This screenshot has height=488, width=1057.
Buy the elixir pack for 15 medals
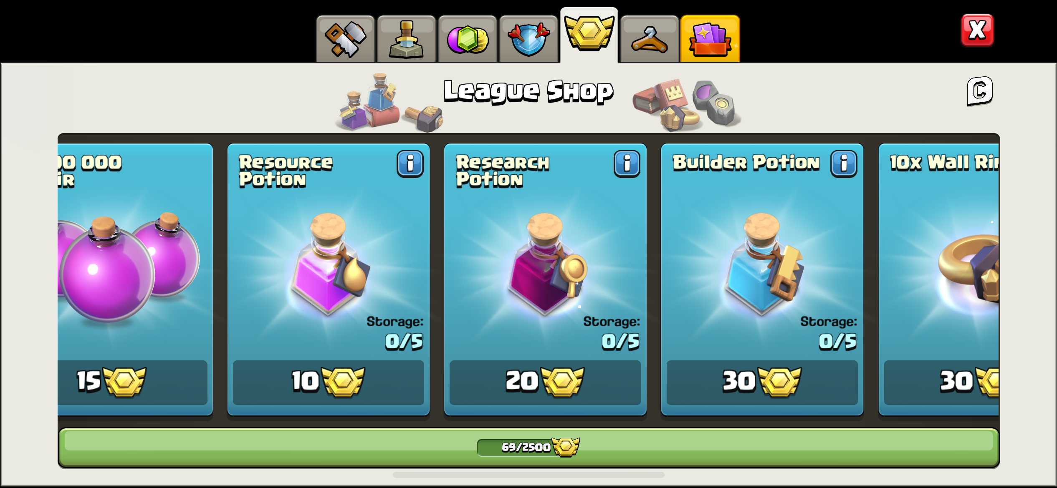point(133,382)
